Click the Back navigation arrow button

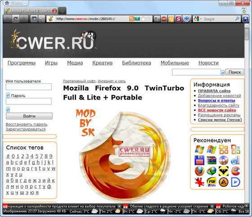tap(8, 19)
